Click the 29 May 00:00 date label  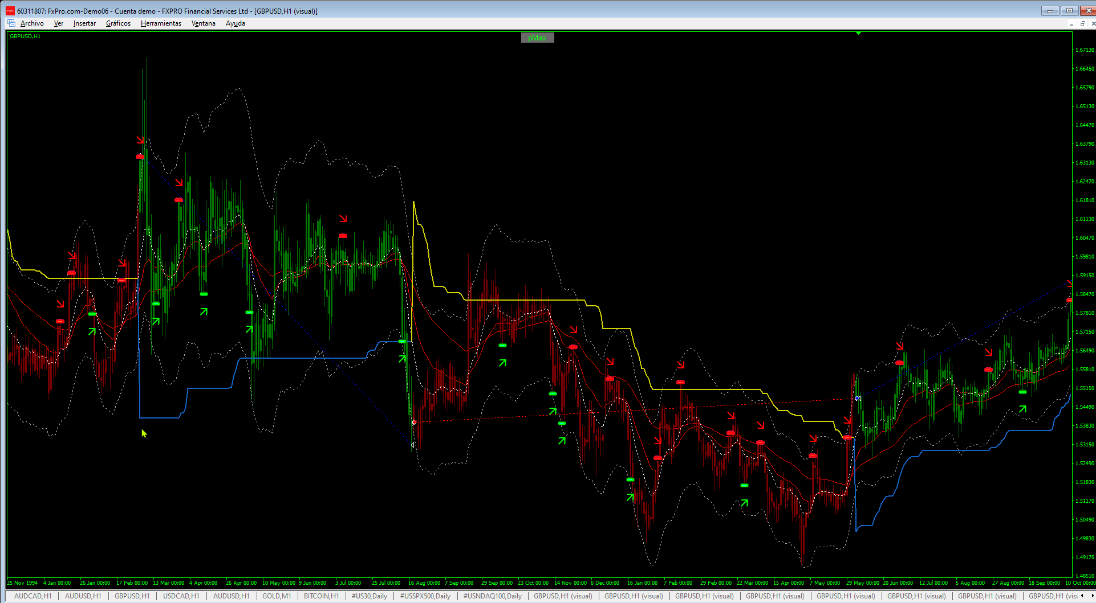tap(863, 583)
